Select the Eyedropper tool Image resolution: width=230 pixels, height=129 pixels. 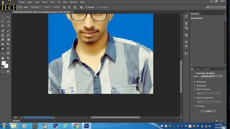(x=8, y=26)
